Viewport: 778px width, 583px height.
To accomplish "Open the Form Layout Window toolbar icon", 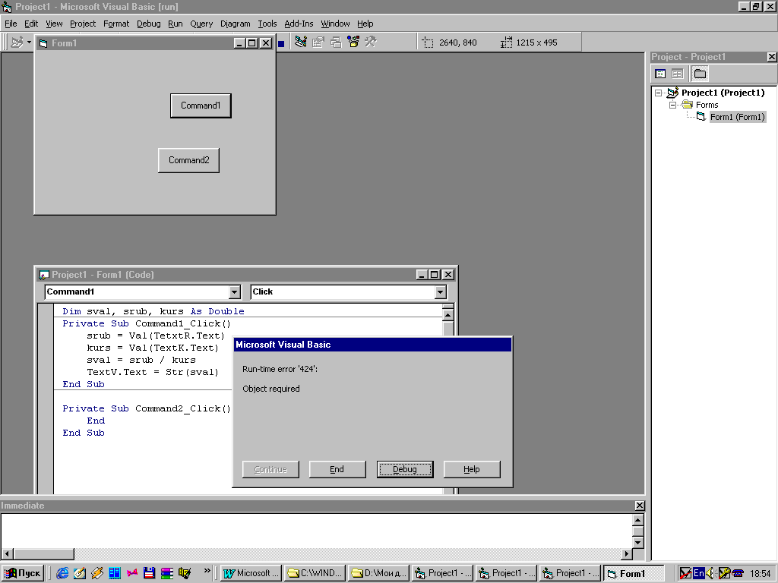I will pyautogui.click(x=336, y=43).
